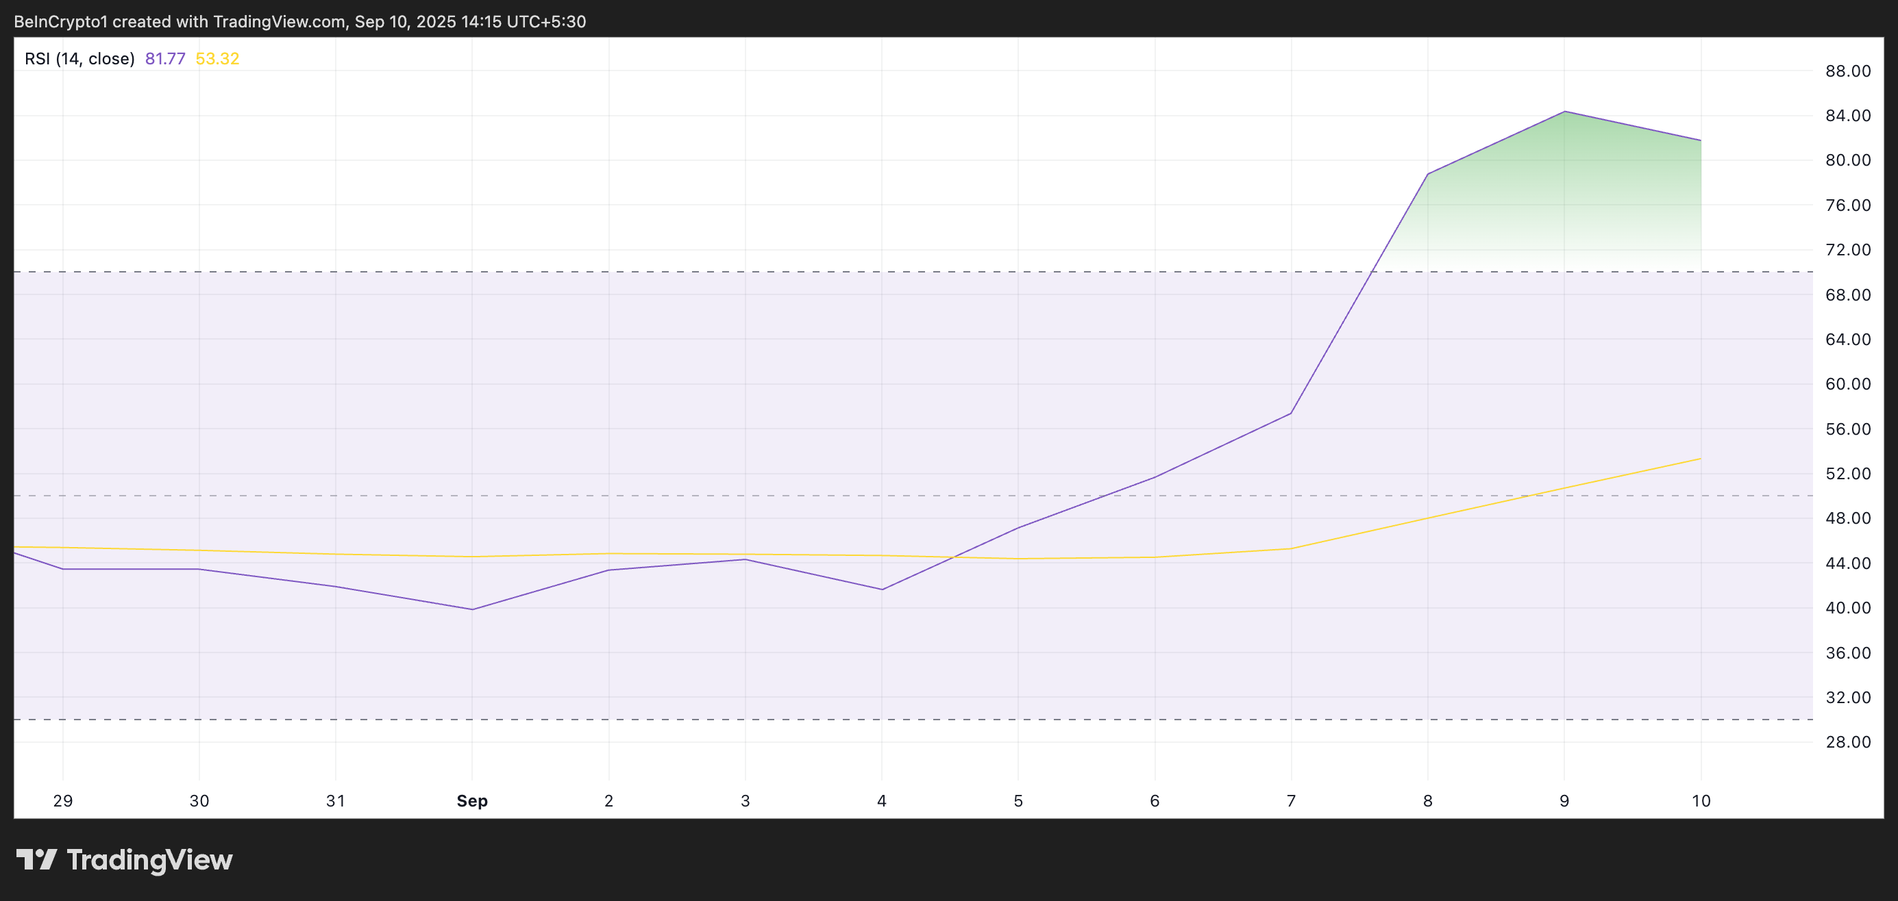Image resolution: width=1898 pixels, height=901 pixels.
Task: Click the yellow RSI-based MA value 53.32
Action: pyautogui.click(x=217, y=58)
